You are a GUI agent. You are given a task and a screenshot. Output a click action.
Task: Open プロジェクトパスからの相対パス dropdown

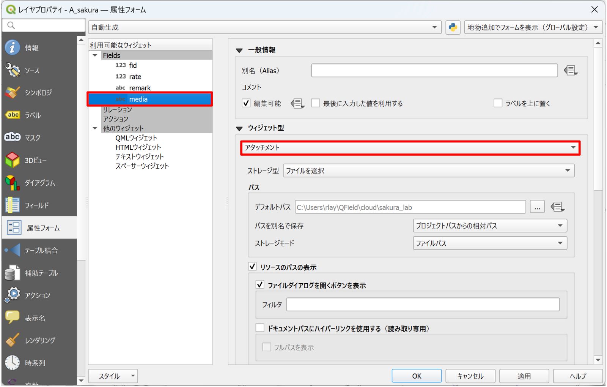tap(490, 226)
